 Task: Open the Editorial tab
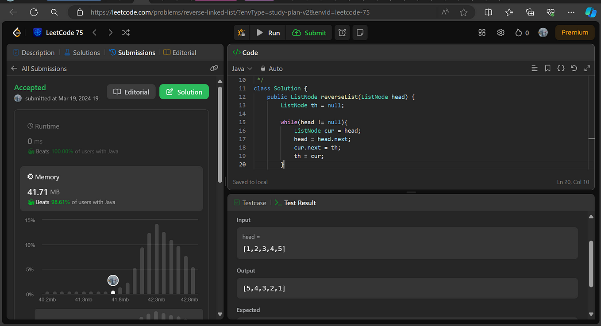pos(180,53)
